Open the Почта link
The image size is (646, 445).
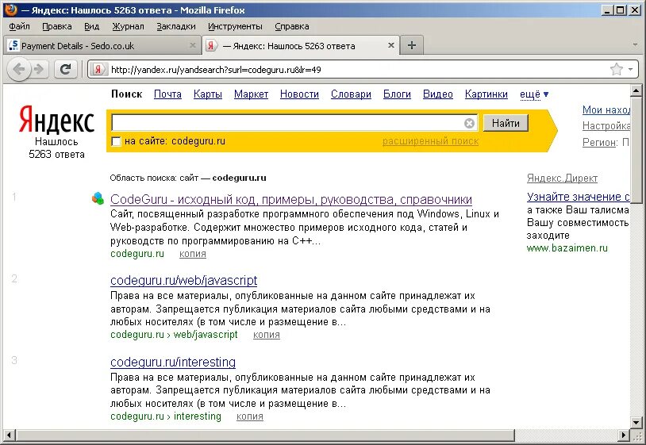[167, 94]
